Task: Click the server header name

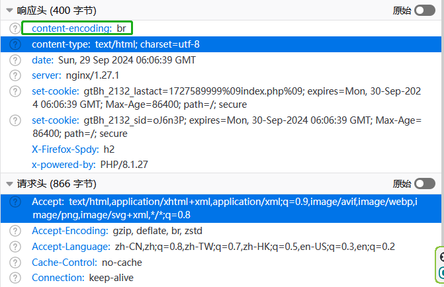Action: 46,75
